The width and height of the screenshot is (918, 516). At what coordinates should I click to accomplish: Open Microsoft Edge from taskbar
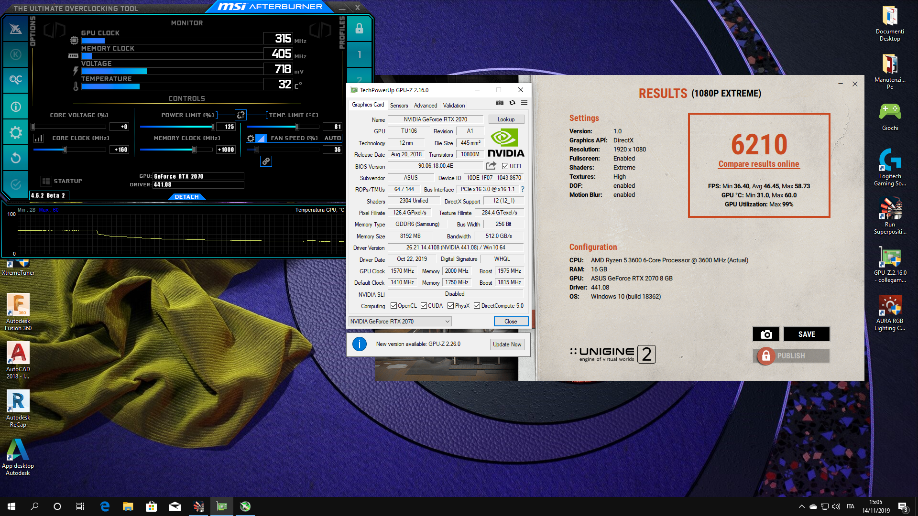tap(105, 506)
